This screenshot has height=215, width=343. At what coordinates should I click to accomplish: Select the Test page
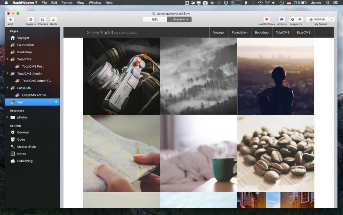click(32, 102)
